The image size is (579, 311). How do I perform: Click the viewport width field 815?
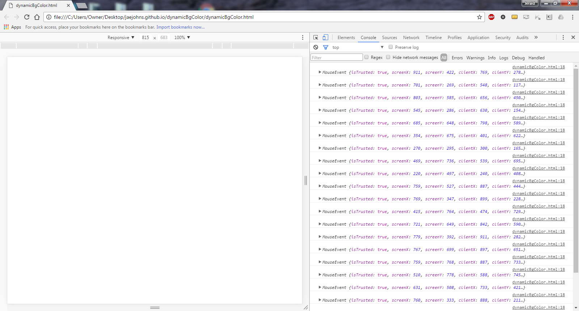click(145, 38)
